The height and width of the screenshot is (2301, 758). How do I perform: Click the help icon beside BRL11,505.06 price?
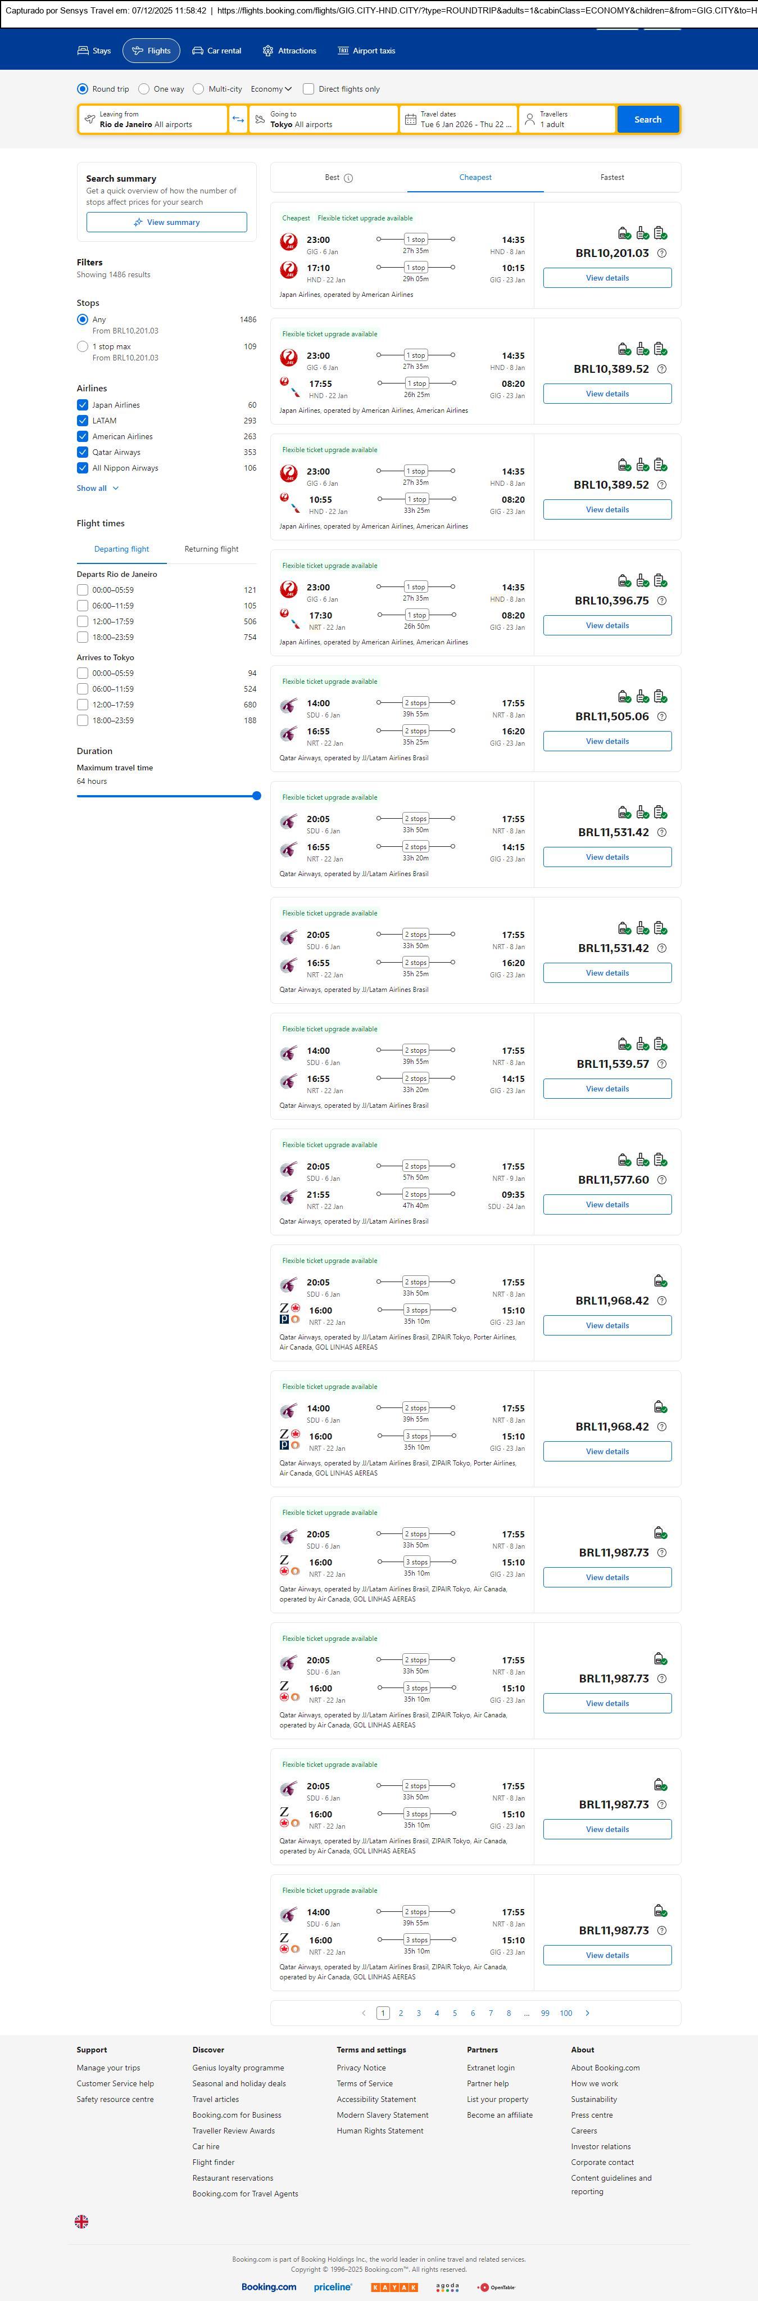[661, 716]
